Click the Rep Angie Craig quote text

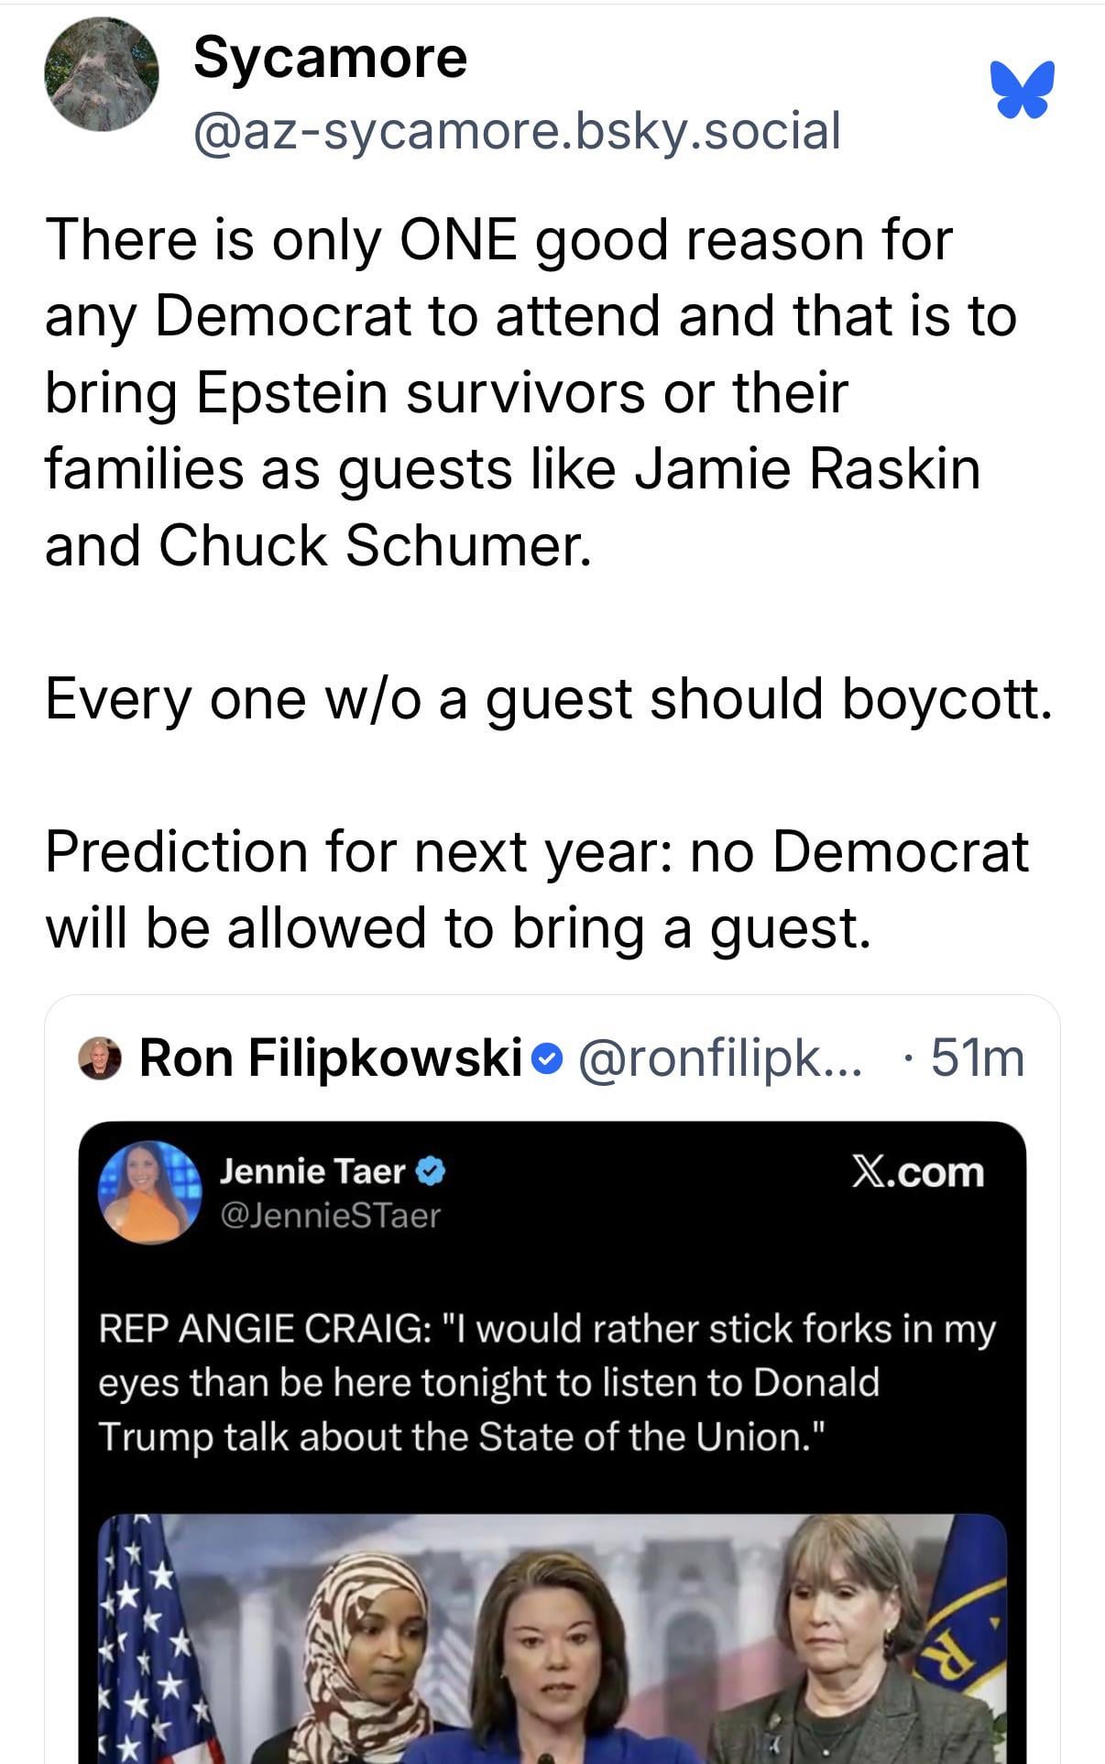coord(547,1382)
